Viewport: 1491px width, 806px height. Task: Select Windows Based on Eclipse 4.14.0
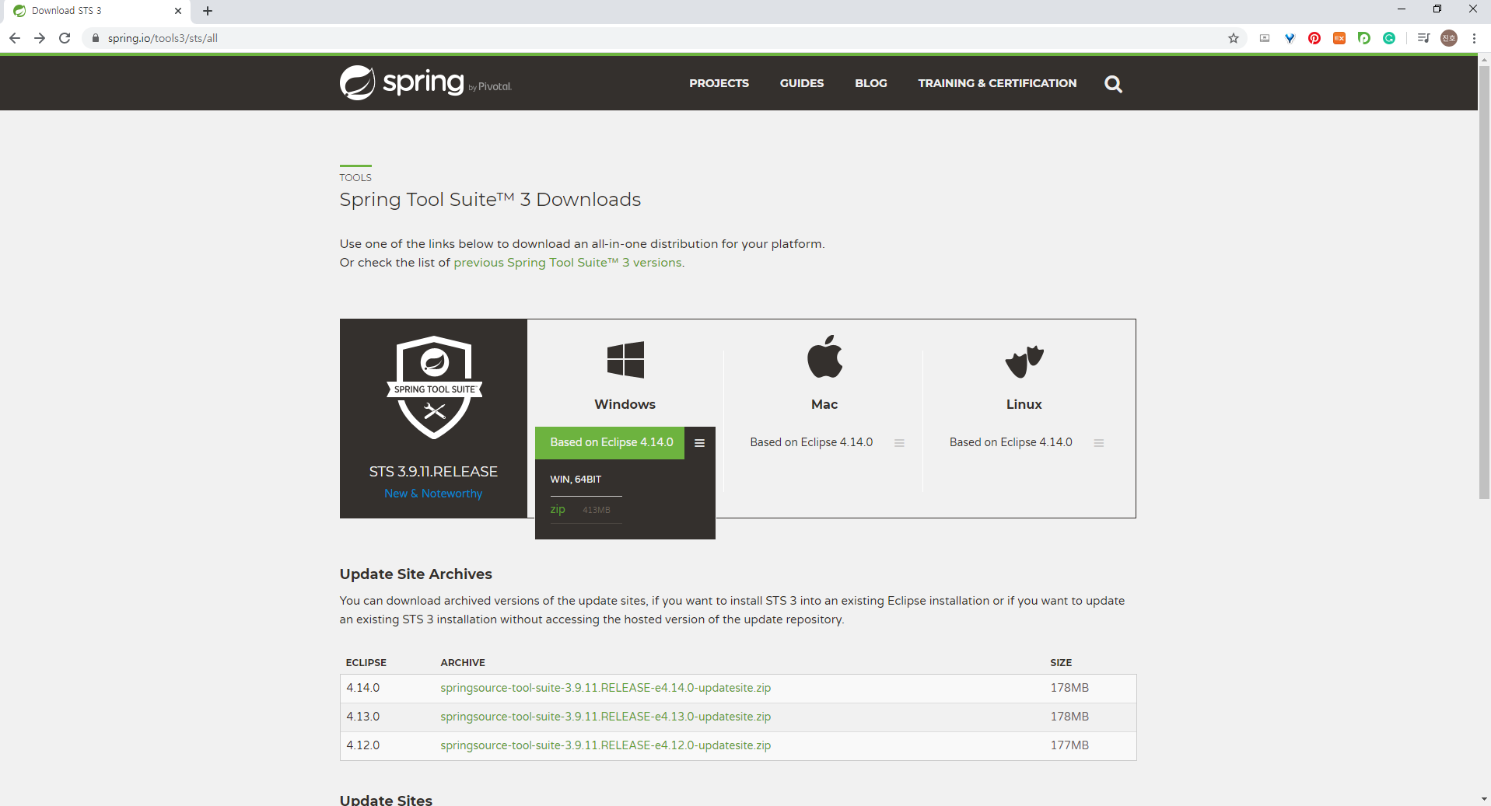pyautogui.click(x=611, y=443)
